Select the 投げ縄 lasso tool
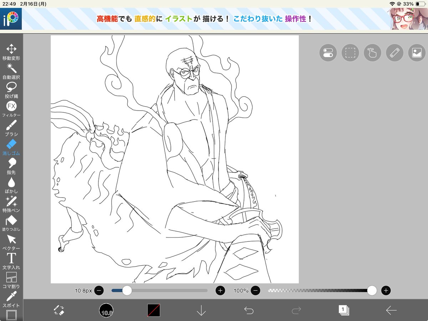Image resolution: width=428 pixels, height=321 pixels. (x=11, y=90)
